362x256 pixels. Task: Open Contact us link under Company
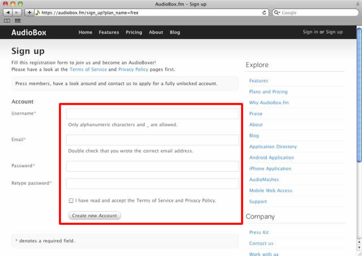pos(261,244)
